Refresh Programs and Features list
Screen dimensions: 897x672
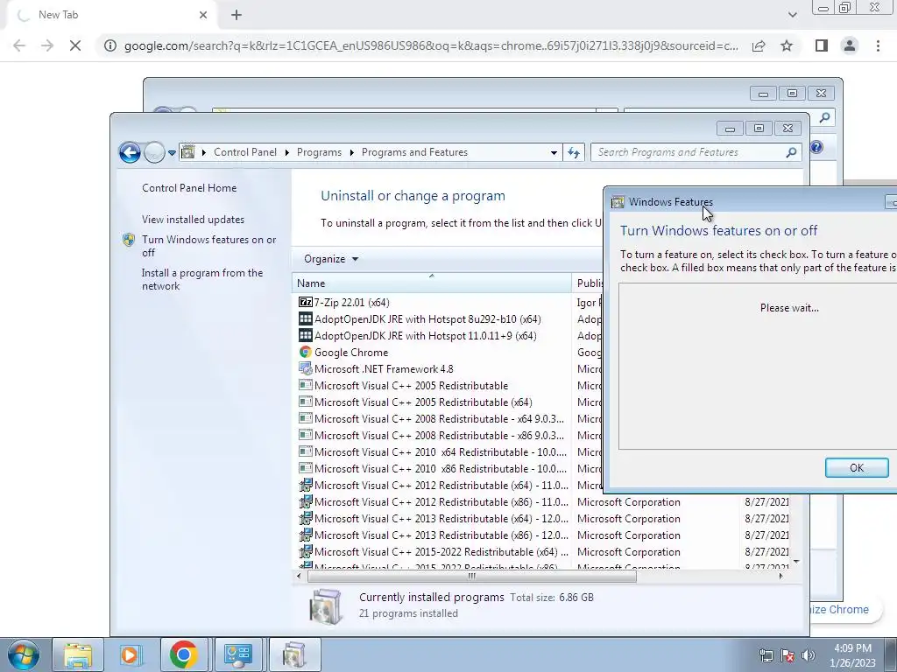tap(574, 152)
